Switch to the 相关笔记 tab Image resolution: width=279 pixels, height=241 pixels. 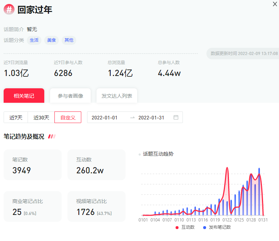pos(24,96)
